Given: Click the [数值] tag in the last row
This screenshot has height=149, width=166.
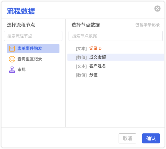Looking at the screenshot, I should coord(81,75).
